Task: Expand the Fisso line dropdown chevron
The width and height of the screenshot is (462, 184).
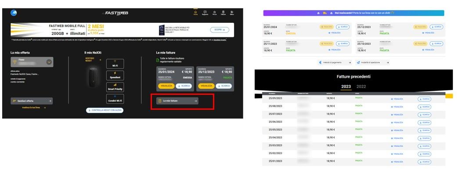Action: point(49,62)
